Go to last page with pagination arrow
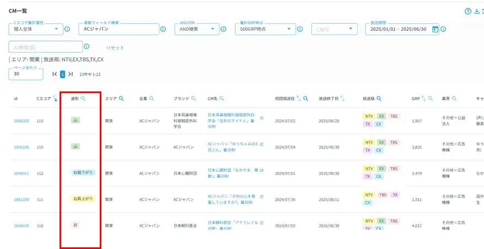 click(x=71, y=74)
